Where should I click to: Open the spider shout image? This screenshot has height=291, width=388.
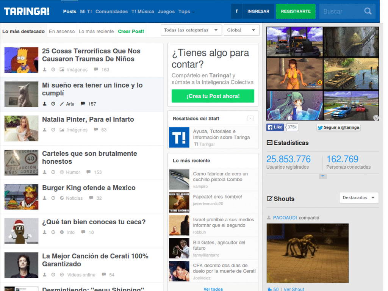[x=307, y=253]
